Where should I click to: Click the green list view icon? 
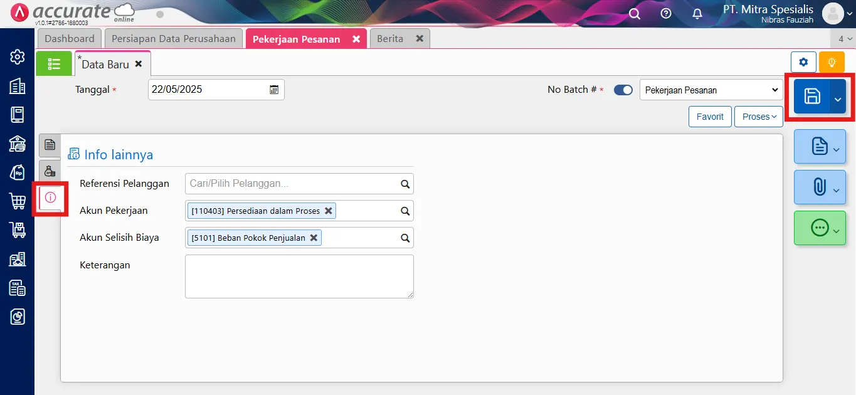(x=54, y=63)
